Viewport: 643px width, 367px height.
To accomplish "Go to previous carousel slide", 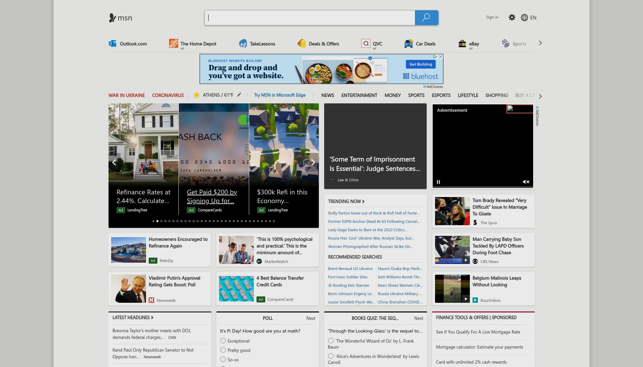I will point(114,163).
